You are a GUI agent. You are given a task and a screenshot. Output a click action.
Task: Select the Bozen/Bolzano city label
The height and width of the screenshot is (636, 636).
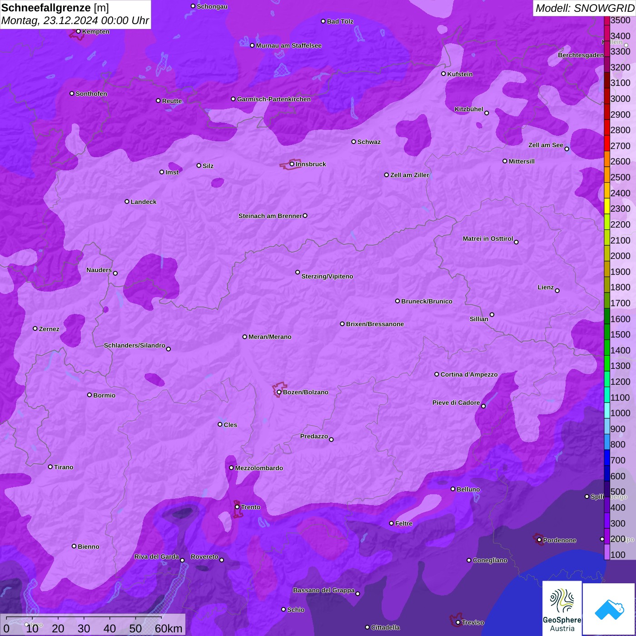(305, 392)
